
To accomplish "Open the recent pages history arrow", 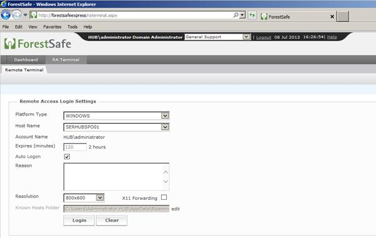I will click(x=25, y=15).
